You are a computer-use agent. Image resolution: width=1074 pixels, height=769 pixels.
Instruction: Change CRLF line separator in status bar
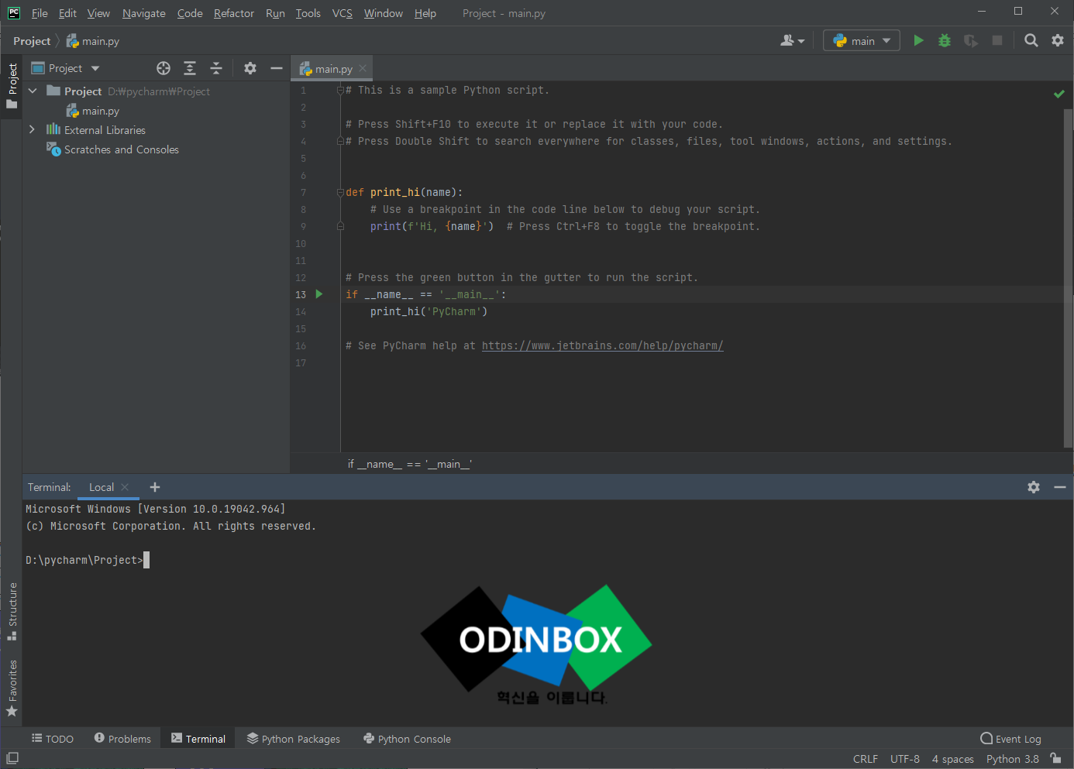(x=866, y=759)
